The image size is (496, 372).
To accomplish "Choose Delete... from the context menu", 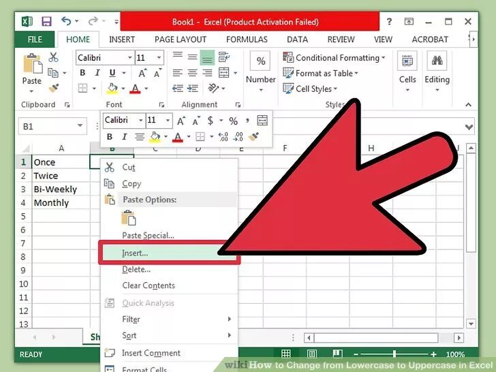I will (x=169, y=269).
